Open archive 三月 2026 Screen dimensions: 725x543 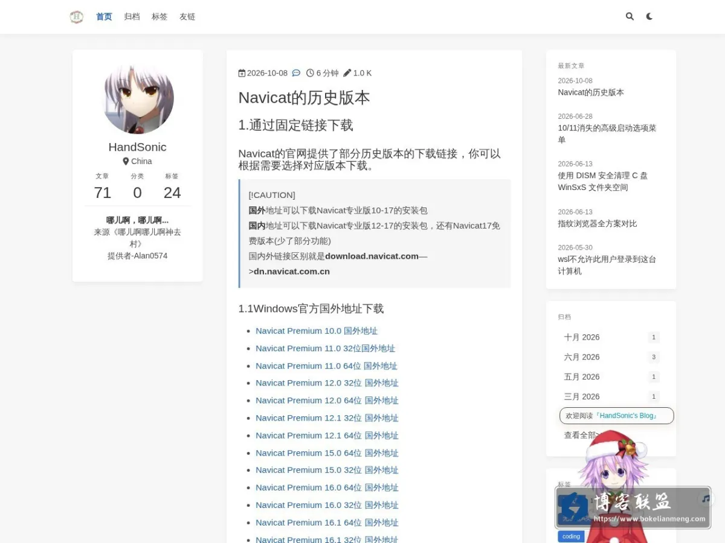click(x=611, y=396)
